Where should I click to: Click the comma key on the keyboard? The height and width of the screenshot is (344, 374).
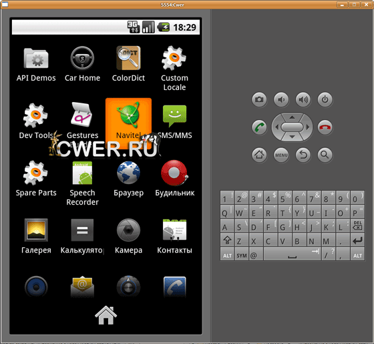(343, 254)
